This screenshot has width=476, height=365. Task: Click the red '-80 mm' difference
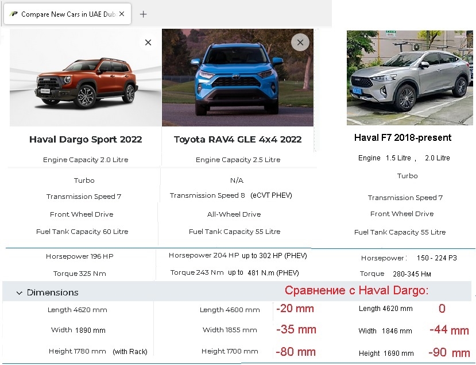point(296,352)
